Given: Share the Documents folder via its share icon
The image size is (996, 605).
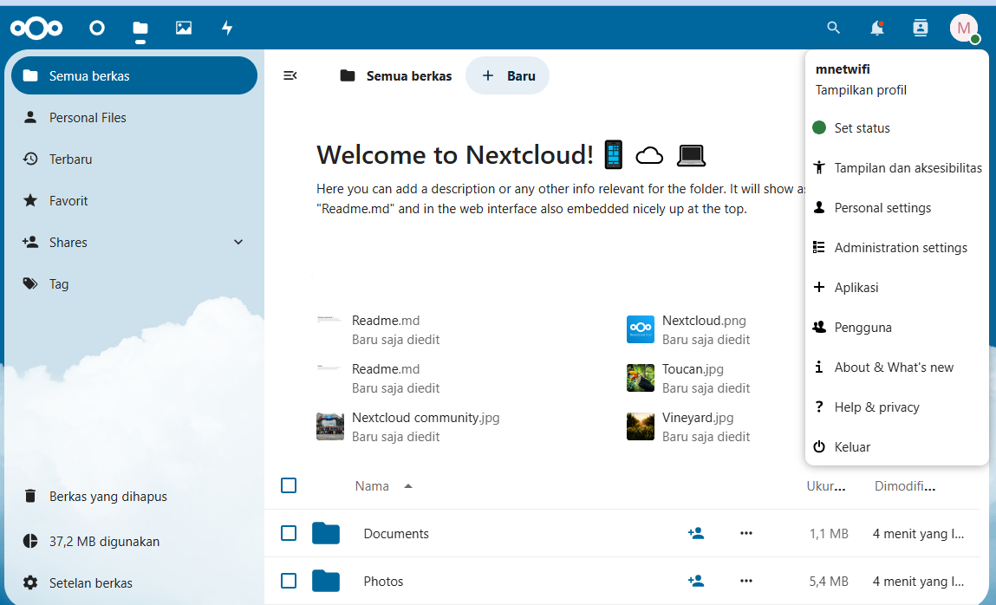Looking at the screenshot, I should (696, 533).
